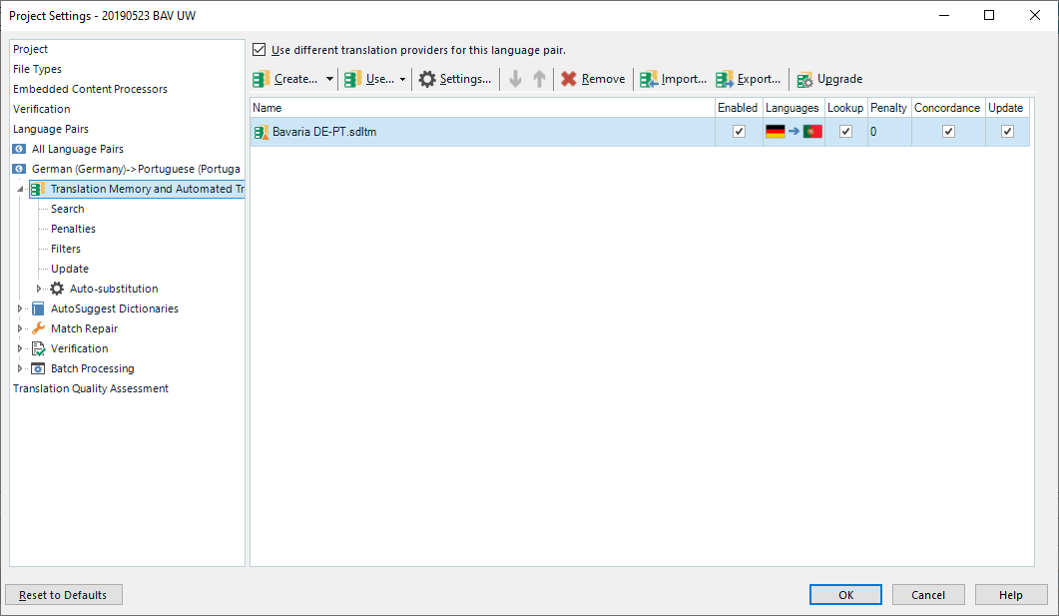The height and width of the screenshot is (616, 1059).
Task: Click the Bavaria DE-PT.sdltm file icon
Action: pyautogui.click(x=261, y=132)
